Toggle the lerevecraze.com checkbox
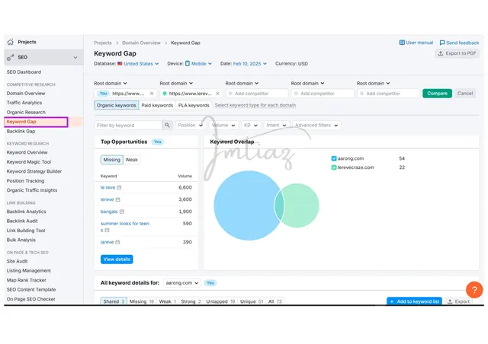This screenshot has height=344, width=488. (334, 167)
